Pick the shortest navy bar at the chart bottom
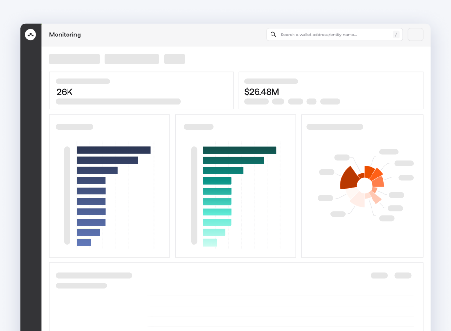451x331 pixels. point(84,243)
